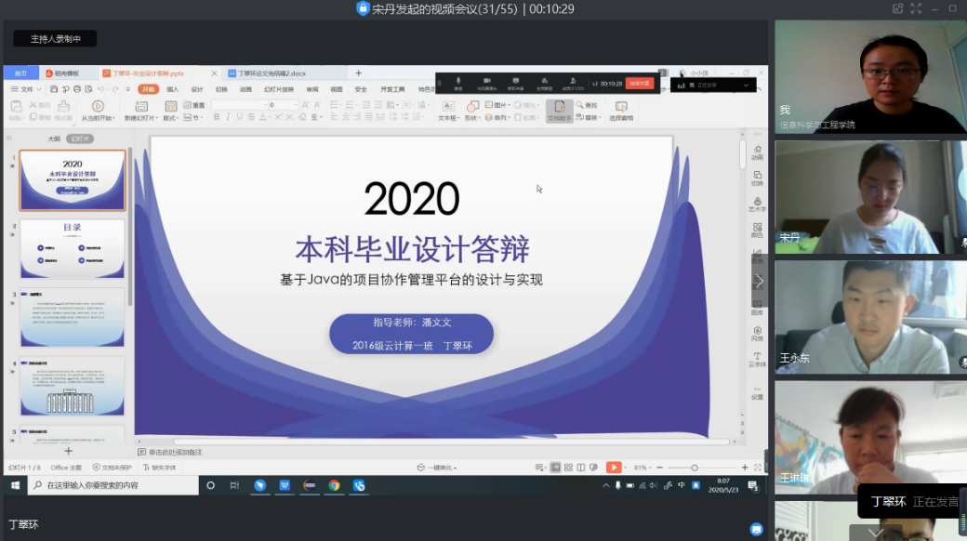This screenshot has width=967, height=541.
Task: Click the Bold formatting icon
Action: pos(216,117)
